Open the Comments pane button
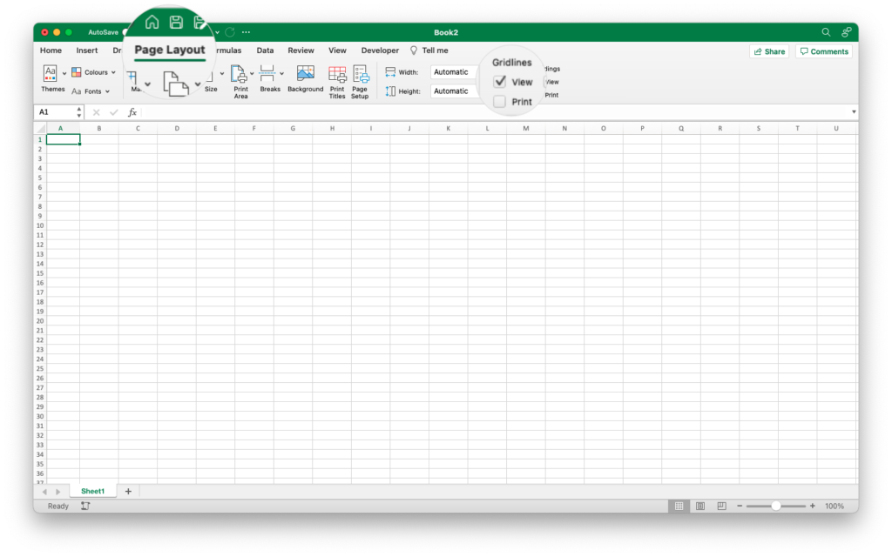892x557 pixels. pos(823,51)
